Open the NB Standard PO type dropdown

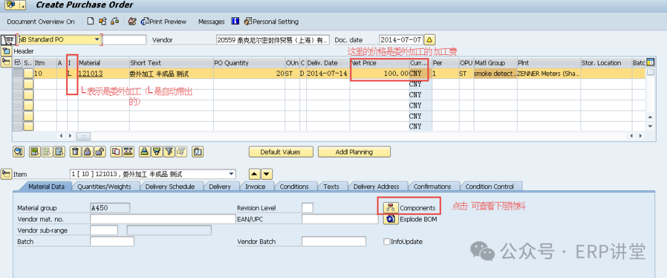click(97, 40)
